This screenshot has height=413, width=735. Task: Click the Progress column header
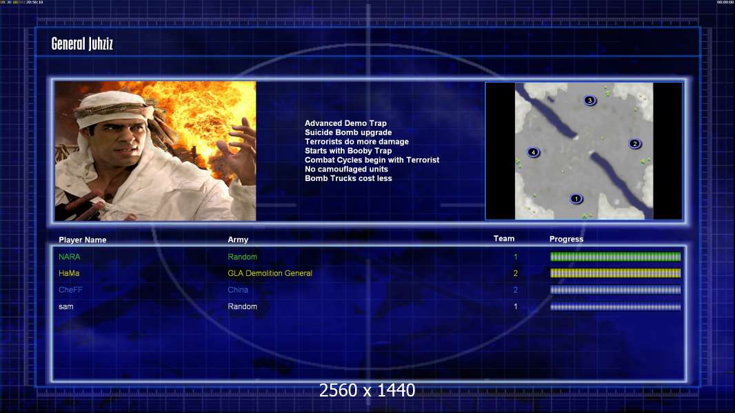tap(566, 239)
